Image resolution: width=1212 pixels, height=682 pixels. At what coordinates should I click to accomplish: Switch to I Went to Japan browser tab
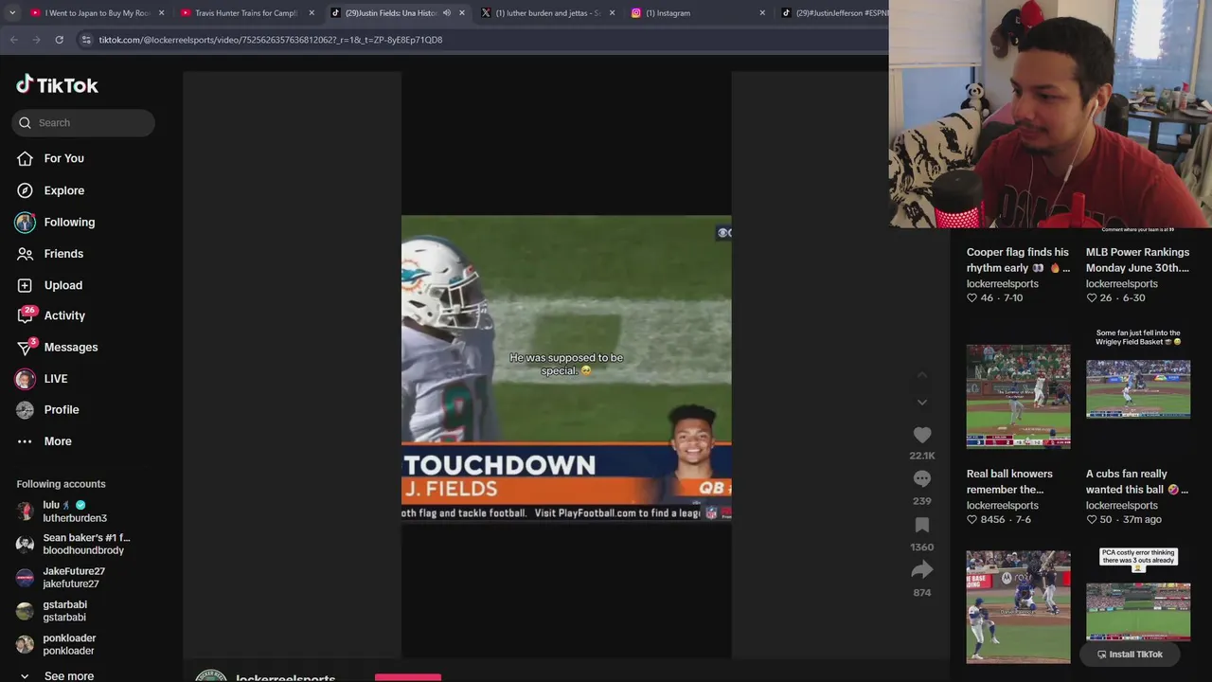pyautogui.click(x=98, y=13)
